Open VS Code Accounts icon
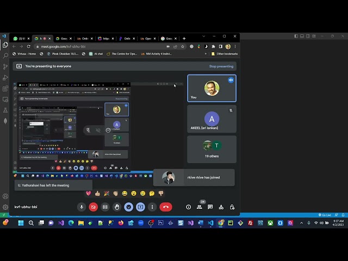Image resolution: width=348 pixels, height=261 pixels. 5,196
